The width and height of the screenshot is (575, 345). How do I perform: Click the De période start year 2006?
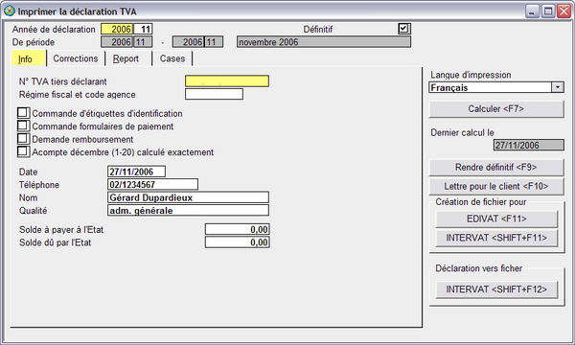[117, 42]
